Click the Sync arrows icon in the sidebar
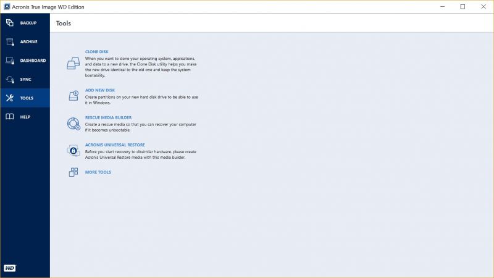494x278 pixels. [x=10, y=80]
